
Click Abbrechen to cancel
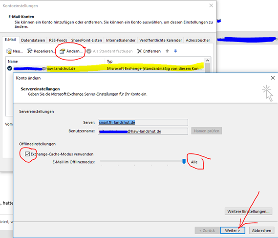[261, 230]
